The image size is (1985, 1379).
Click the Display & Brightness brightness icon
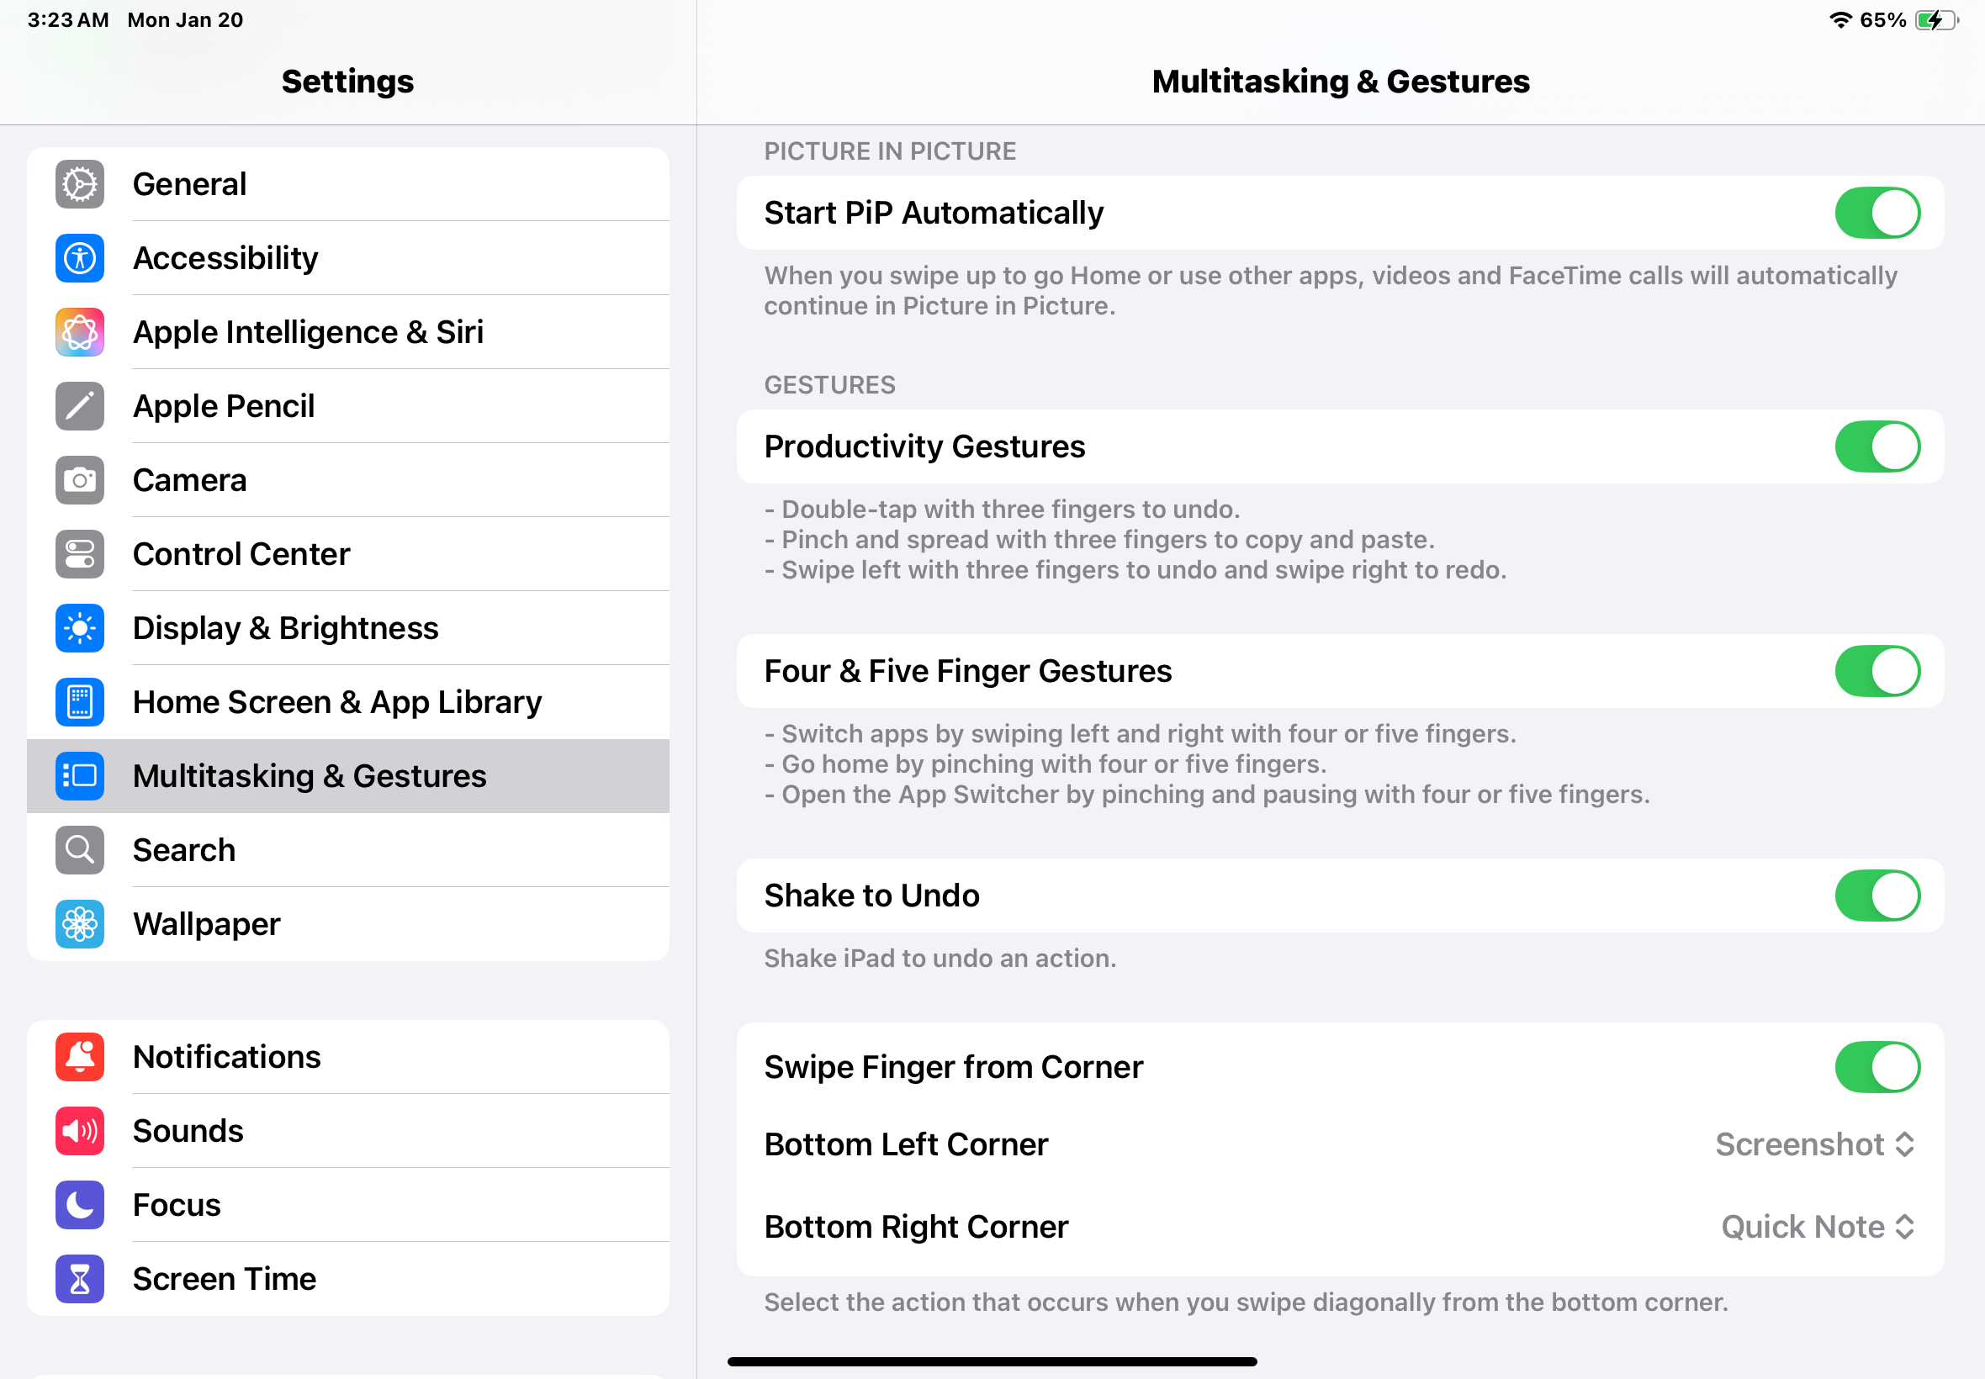coord(78,628)
